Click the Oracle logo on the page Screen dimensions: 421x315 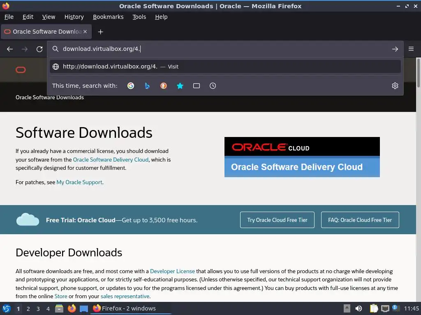point(21,70)
